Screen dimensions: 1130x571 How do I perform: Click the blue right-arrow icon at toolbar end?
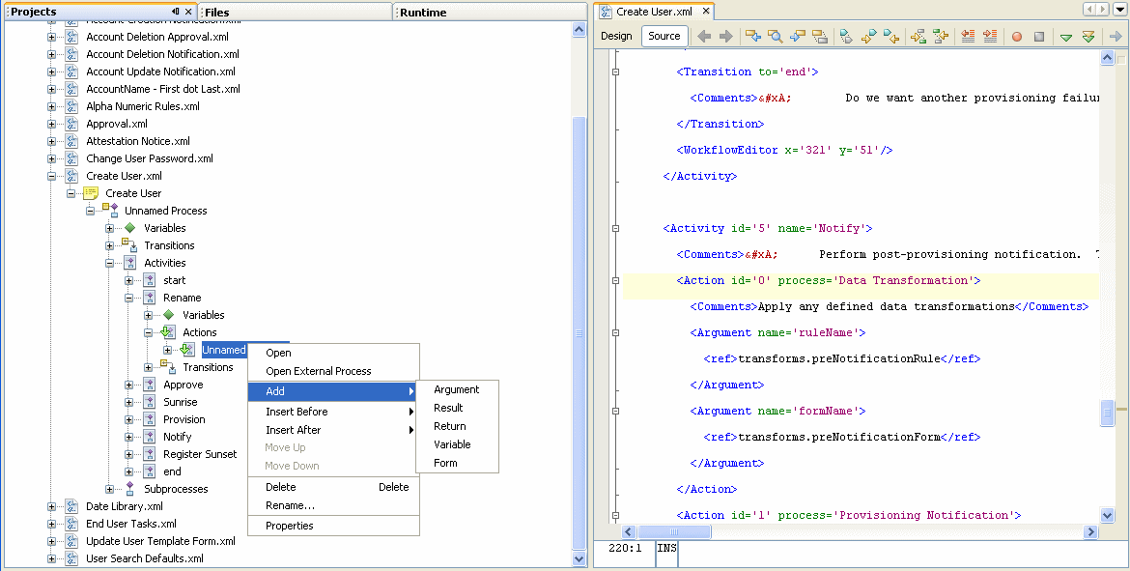point(1116,36)
